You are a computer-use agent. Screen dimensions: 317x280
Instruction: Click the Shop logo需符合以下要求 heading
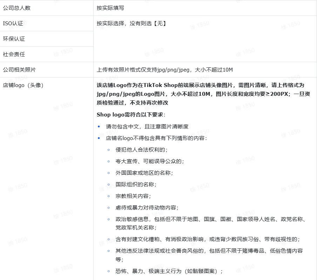131,115
